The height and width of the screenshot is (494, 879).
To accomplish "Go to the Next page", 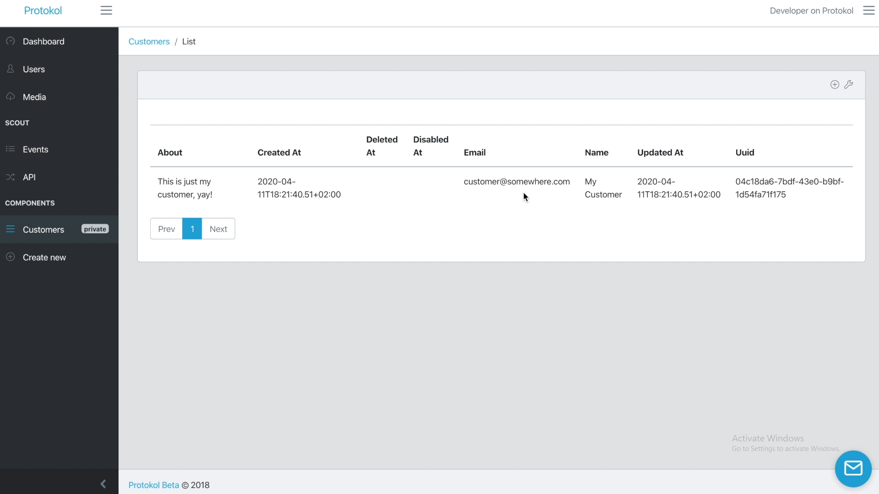I will (x=218, y=229).
